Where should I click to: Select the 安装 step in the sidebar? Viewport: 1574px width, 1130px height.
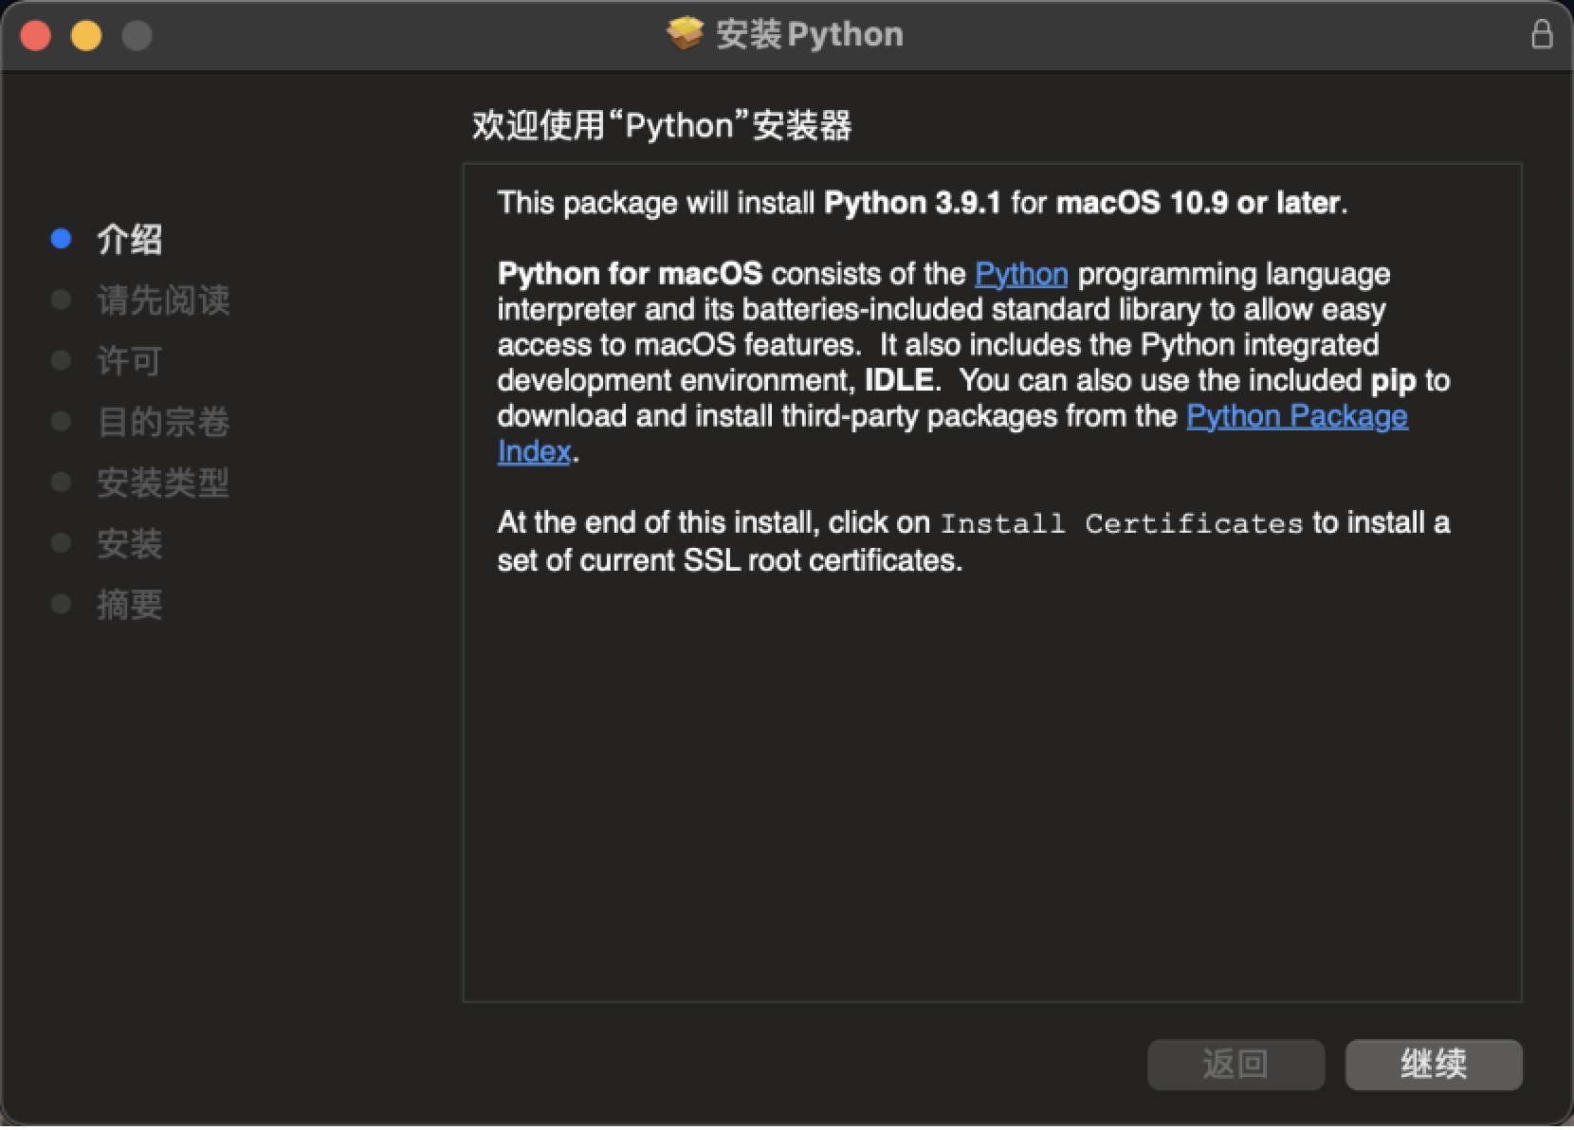[x=130, y=543]
